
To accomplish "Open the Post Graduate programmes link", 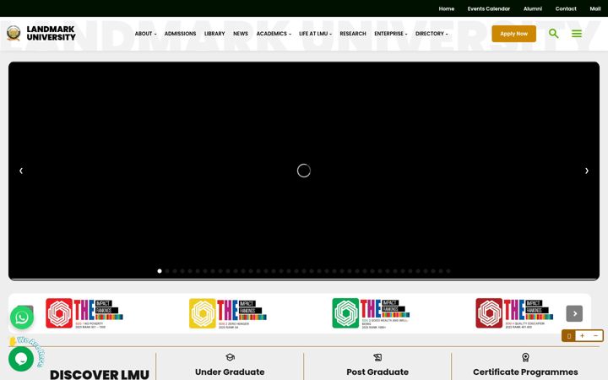I will pyautogui.click(x=377, y=372).
